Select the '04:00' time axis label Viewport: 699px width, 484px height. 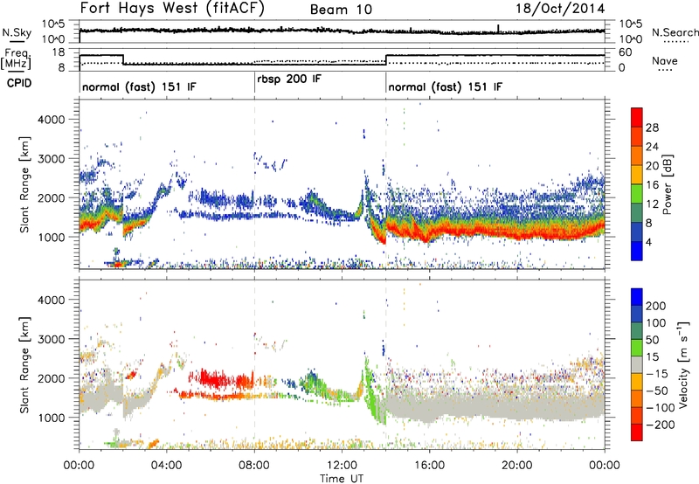coord(167,466)
